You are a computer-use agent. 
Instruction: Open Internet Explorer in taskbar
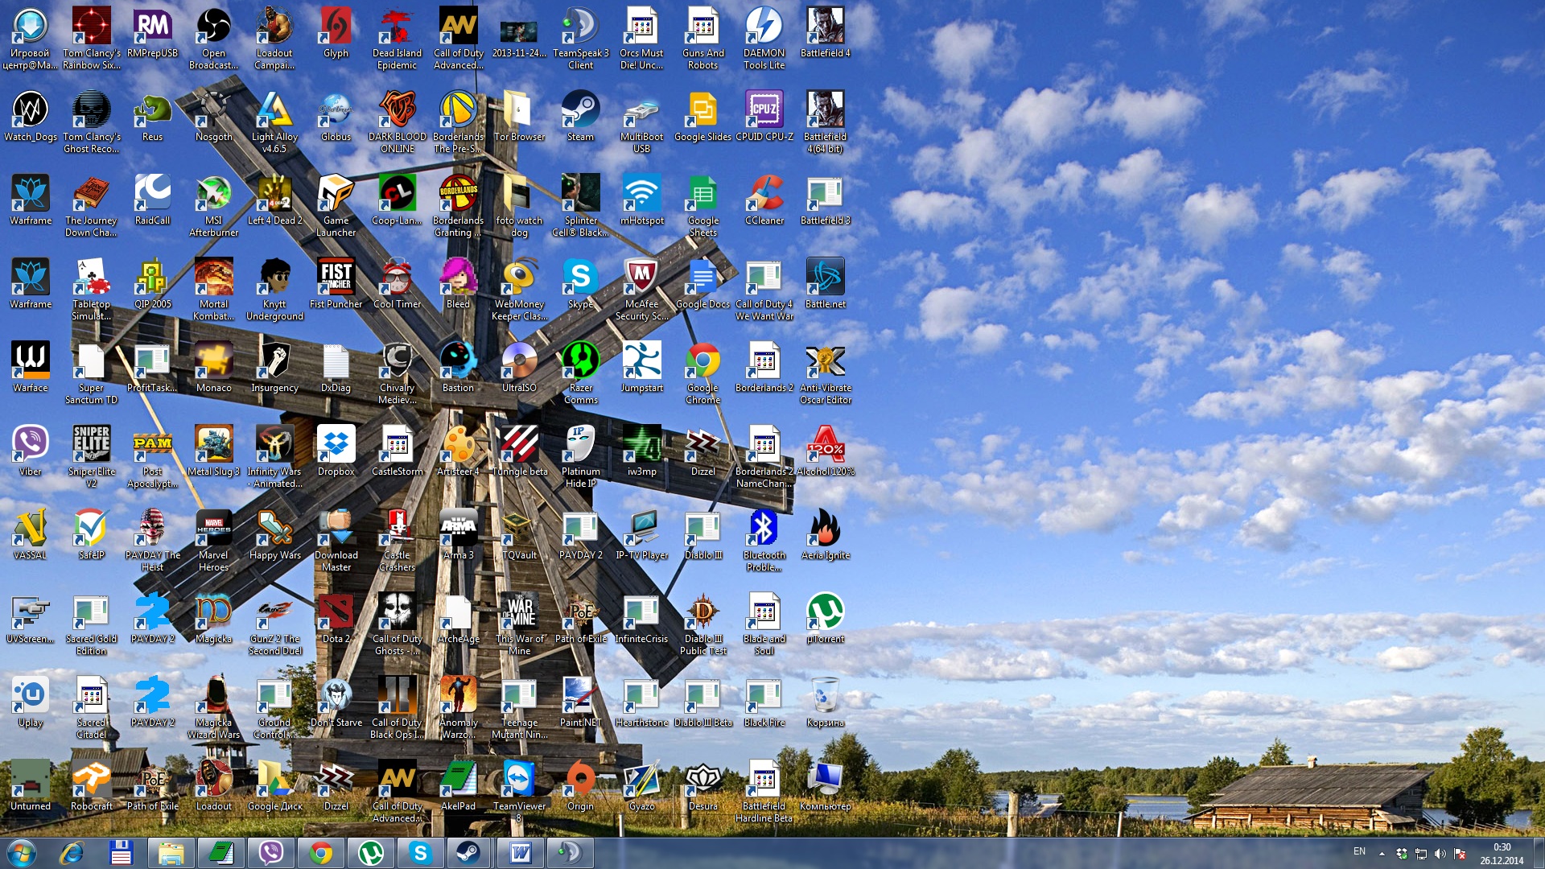tap(72, 853)
